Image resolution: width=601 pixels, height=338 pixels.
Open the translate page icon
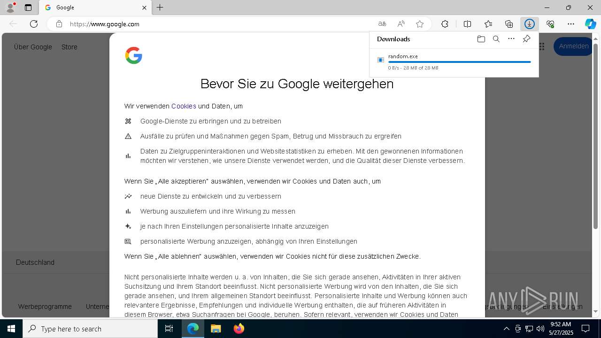click(x=382, y=24)
